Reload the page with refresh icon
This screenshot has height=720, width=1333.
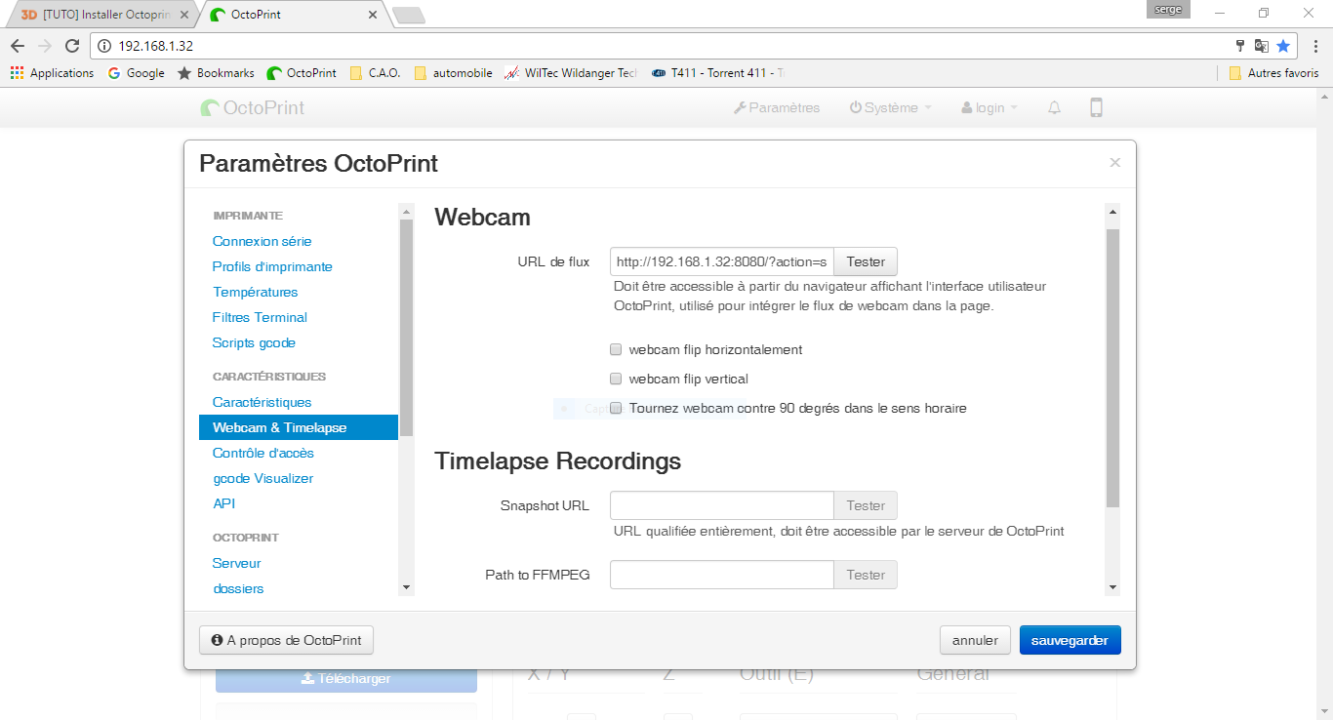pyautogui.click(x=72, y=46)
